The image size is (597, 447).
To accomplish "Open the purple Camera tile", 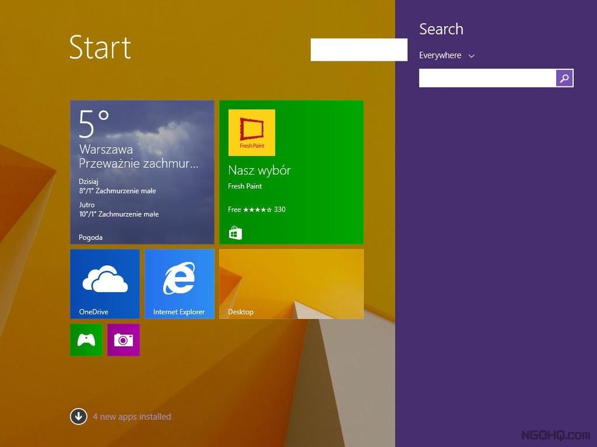I will [124, 340].
